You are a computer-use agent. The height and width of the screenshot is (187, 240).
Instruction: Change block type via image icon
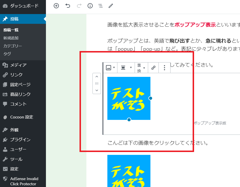pos(110,68)
